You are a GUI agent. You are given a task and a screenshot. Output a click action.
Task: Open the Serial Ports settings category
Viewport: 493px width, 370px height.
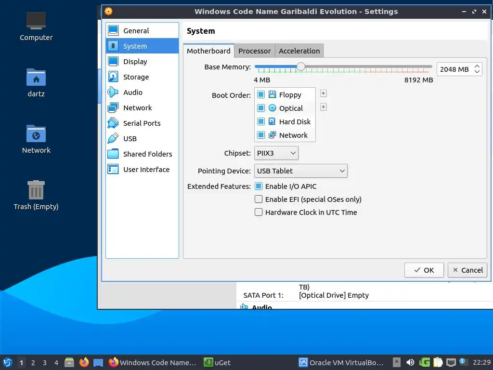tap(142, 123)
